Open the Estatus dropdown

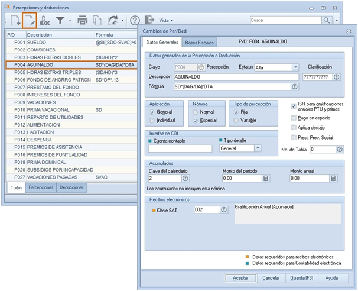point(295,67)
